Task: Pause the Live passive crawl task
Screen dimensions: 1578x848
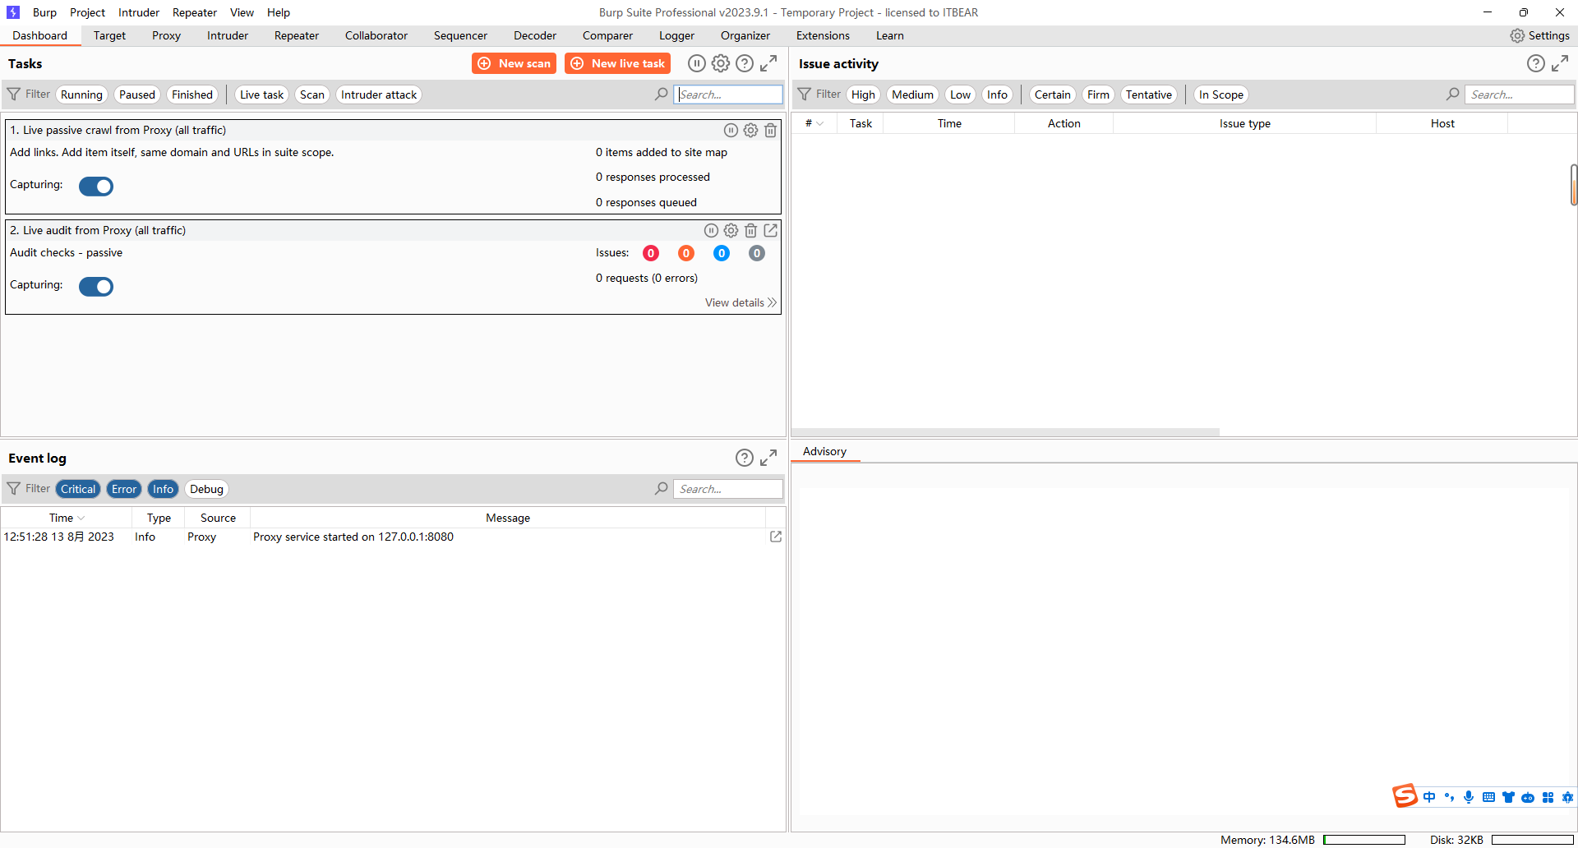Action: [x=731, y=130]
